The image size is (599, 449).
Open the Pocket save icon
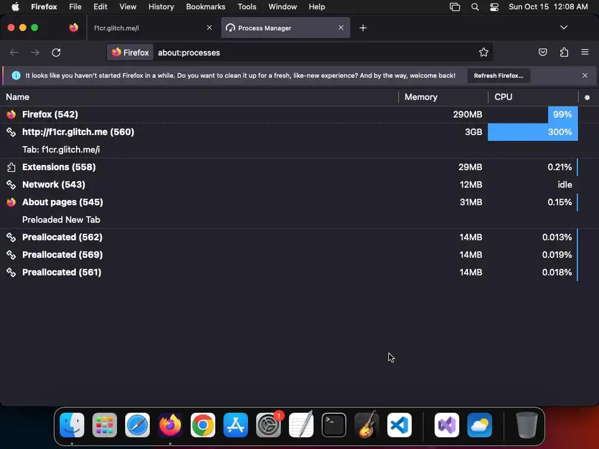(x=542, y=52)
